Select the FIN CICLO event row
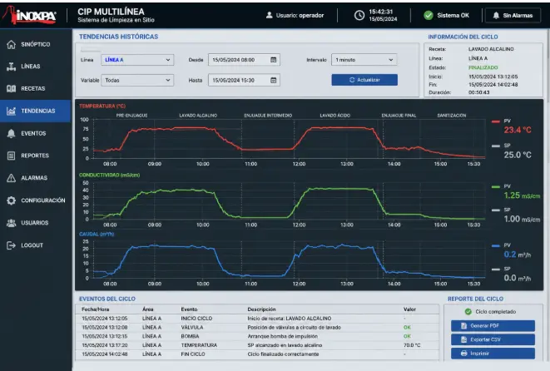 tap(257, 354)
